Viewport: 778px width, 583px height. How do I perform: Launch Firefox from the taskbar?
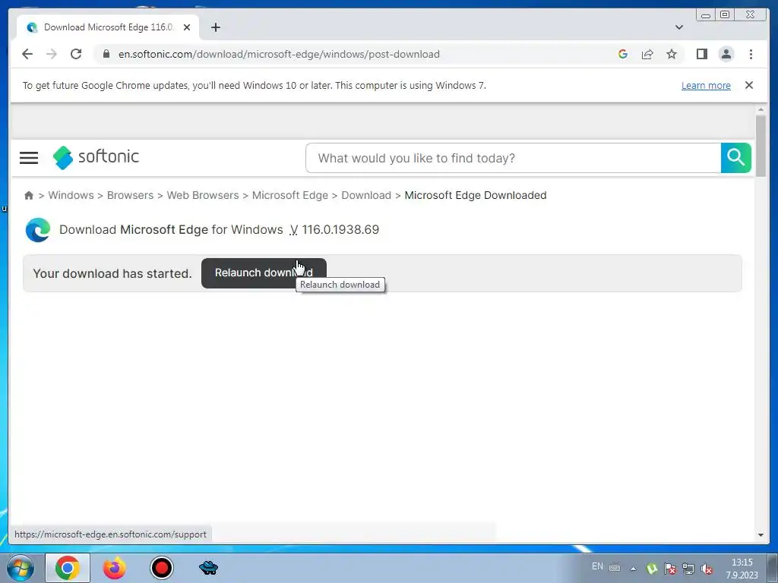[114, 568]
